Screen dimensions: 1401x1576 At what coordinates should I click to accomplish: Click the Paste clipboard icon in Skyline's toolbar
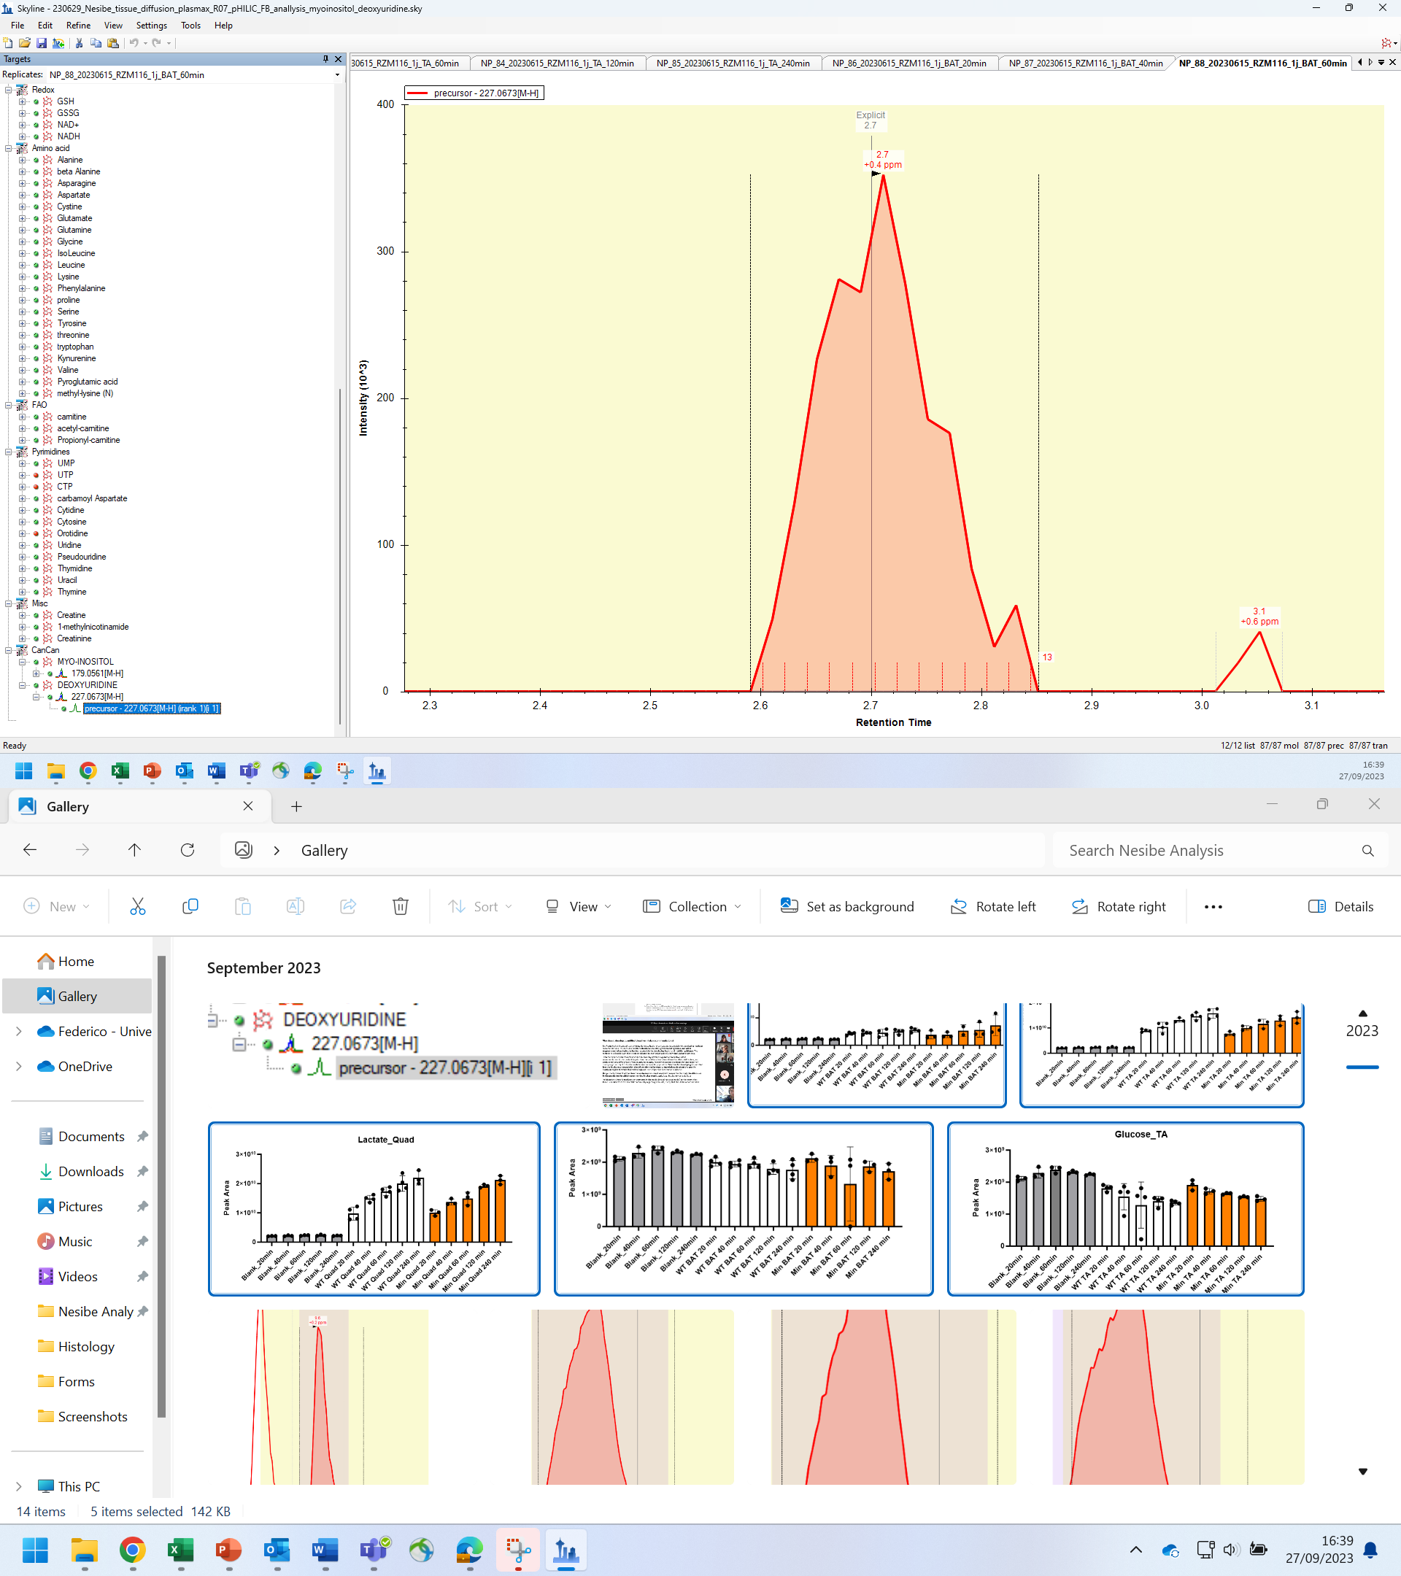(112, 43)
